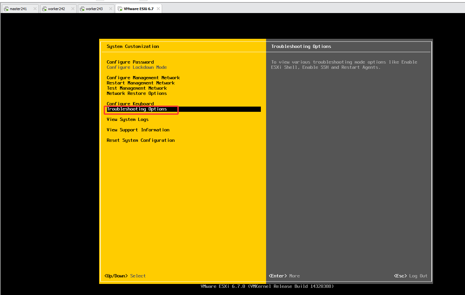Select Configure Keyboard entry

[x=130, y=104]
